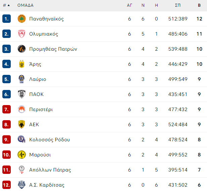Click the Maroussi yellow fleur-de-lis logo
207x191 pixels.
pyautogui.click(x=22, y=155)
